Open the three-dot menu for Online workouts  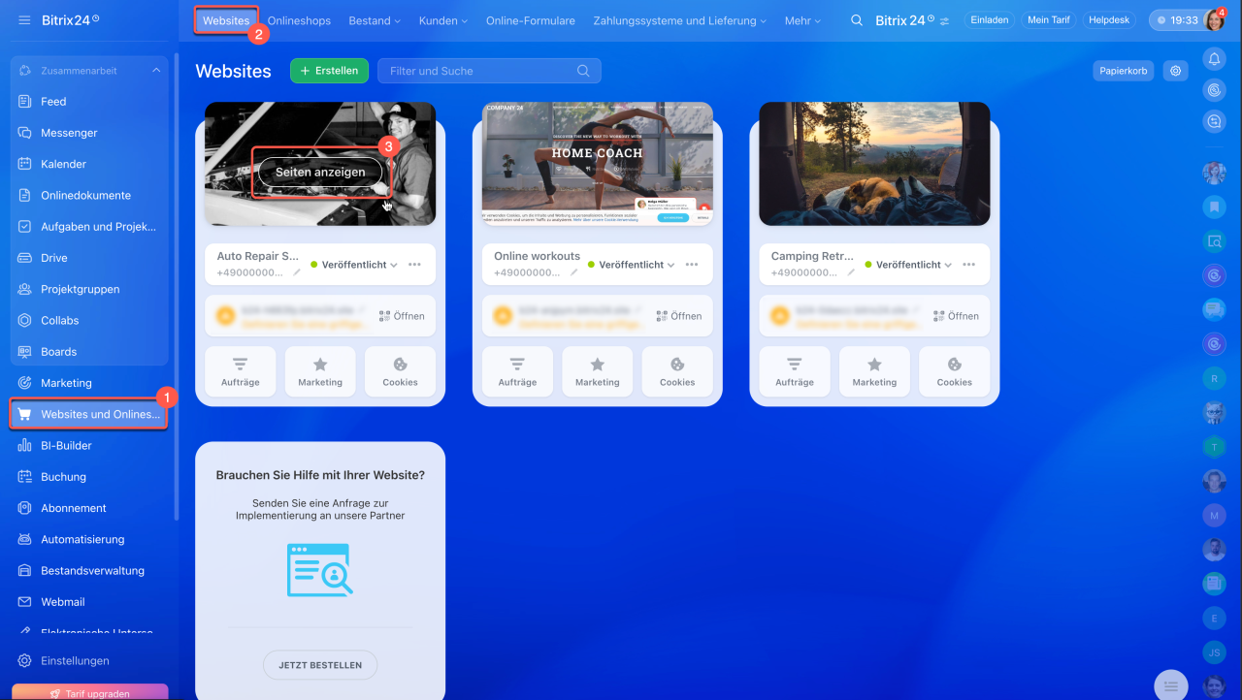coord(692,265)
